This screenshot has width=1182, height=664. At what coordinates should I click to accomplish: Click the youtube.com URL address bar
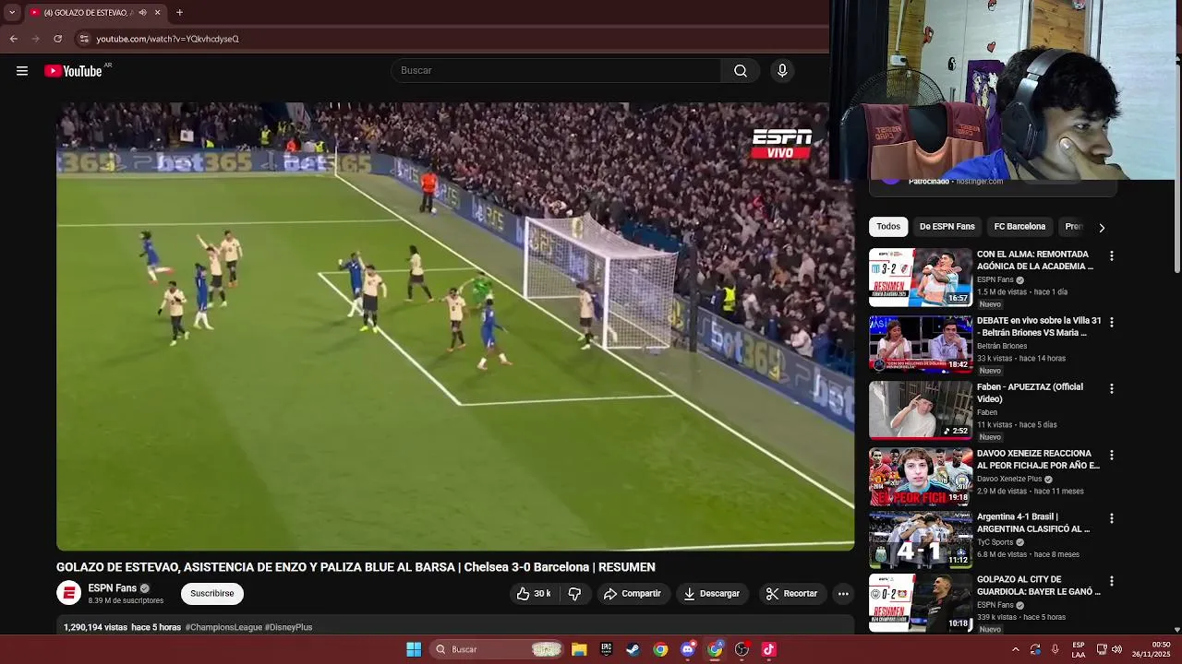[x=168, y=39]
